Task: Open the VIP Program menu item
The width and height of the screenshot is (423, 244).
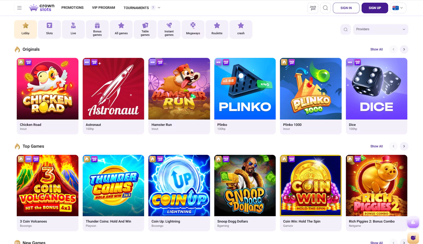Action: (x=103, y=8)
